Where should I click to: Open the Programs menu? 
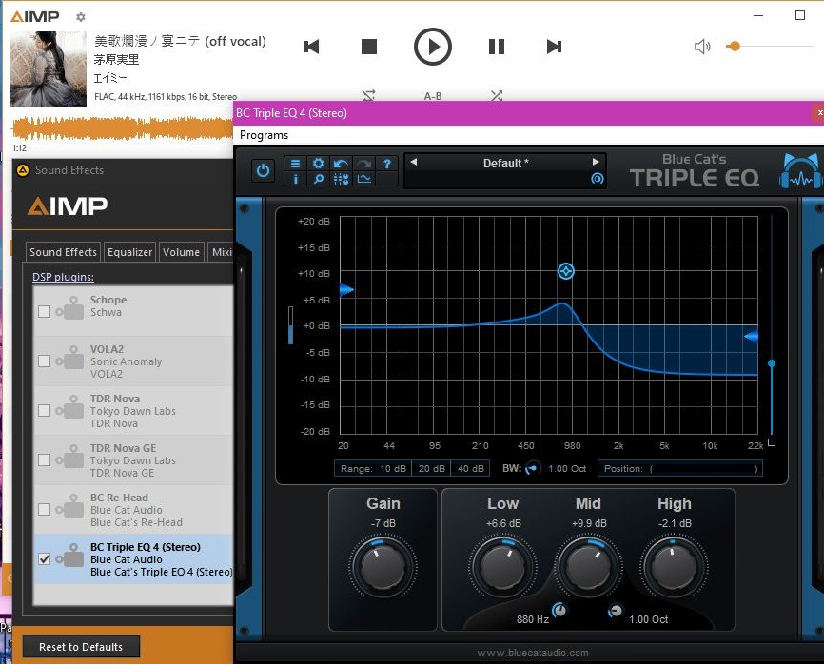tap(264, 135)
